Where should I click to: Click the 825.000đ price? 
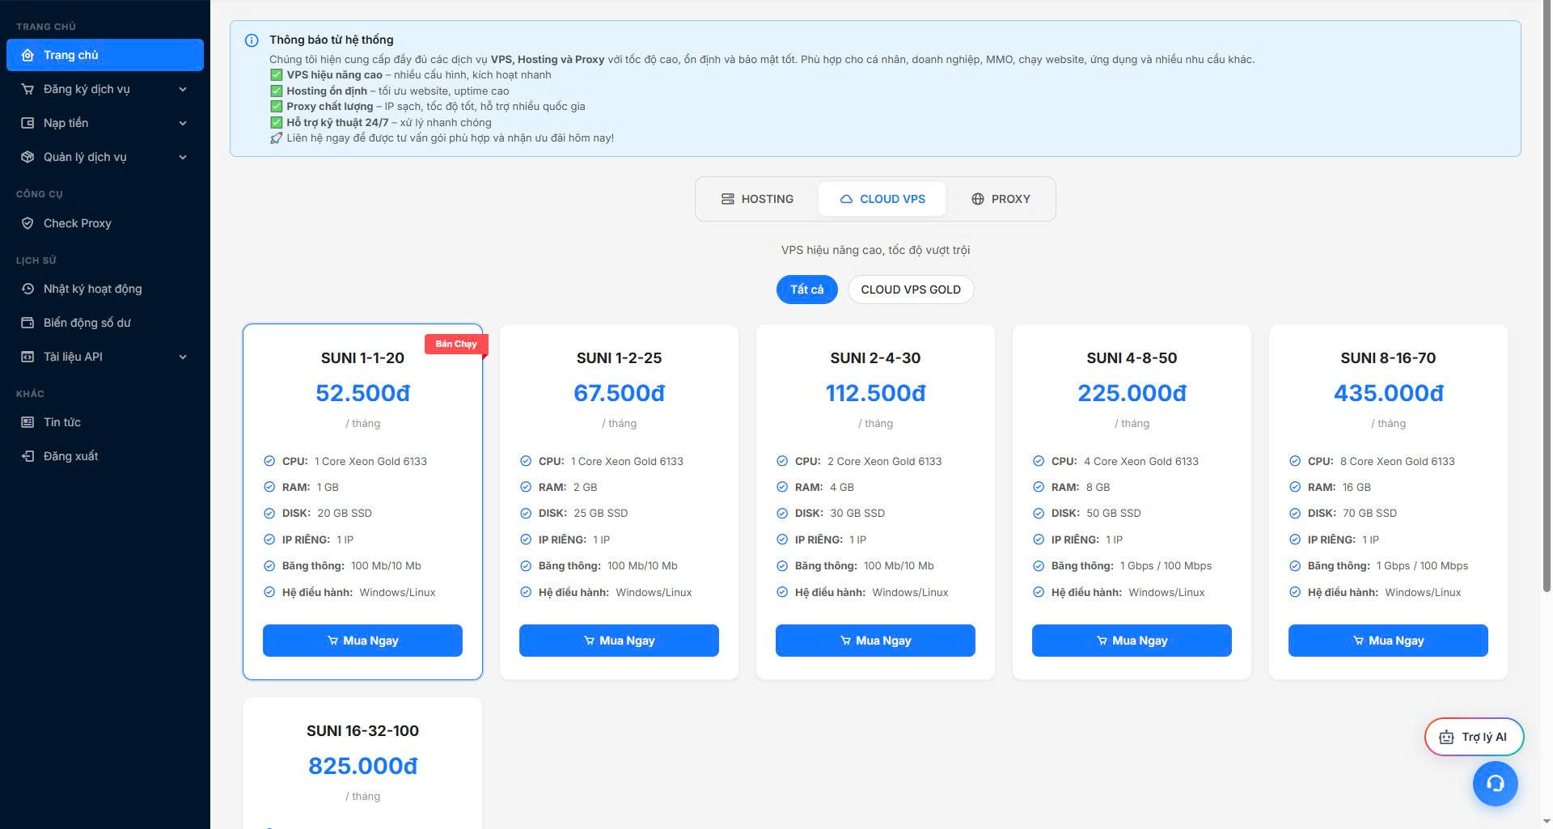(x=362, y=766)
